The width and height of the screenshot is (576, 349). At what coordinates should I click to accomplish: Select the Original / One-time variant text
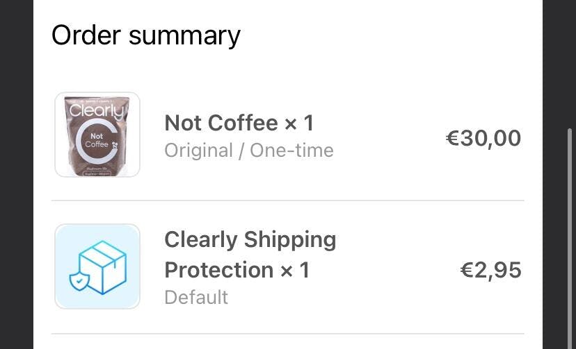[248, 150]
